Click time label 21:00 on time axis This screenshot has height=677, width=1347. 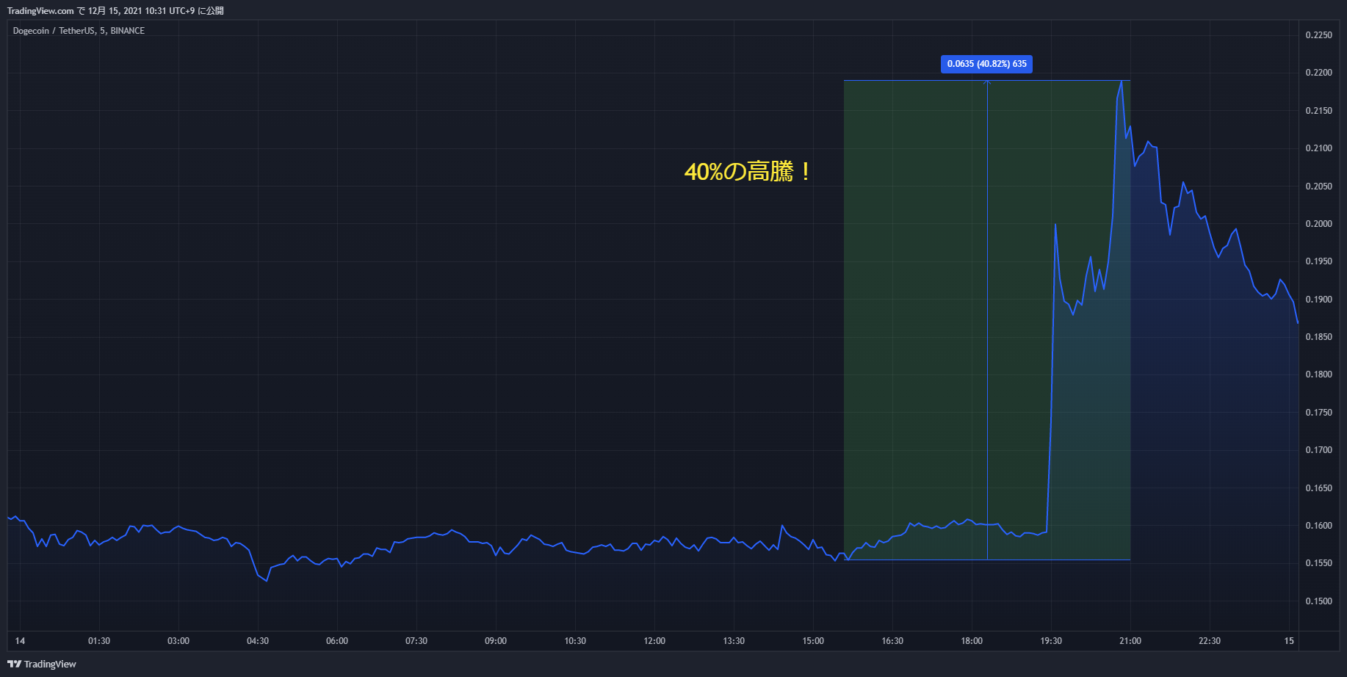[x=1130, y=641]
